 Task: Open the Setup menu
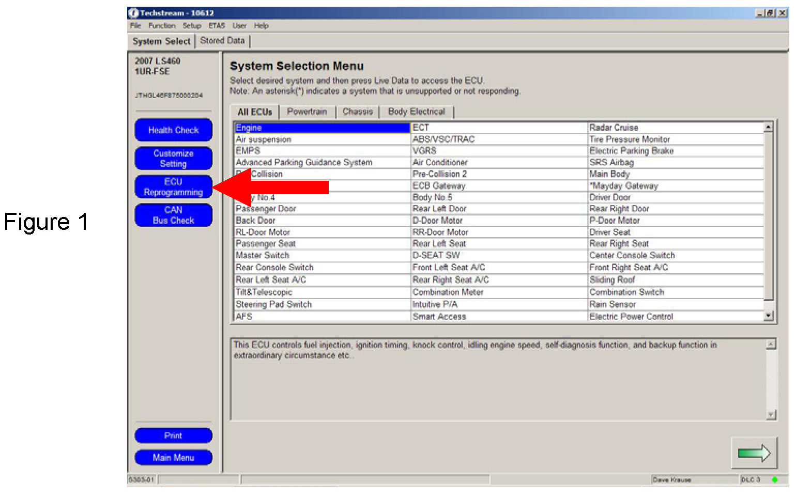tap(191, 25)
